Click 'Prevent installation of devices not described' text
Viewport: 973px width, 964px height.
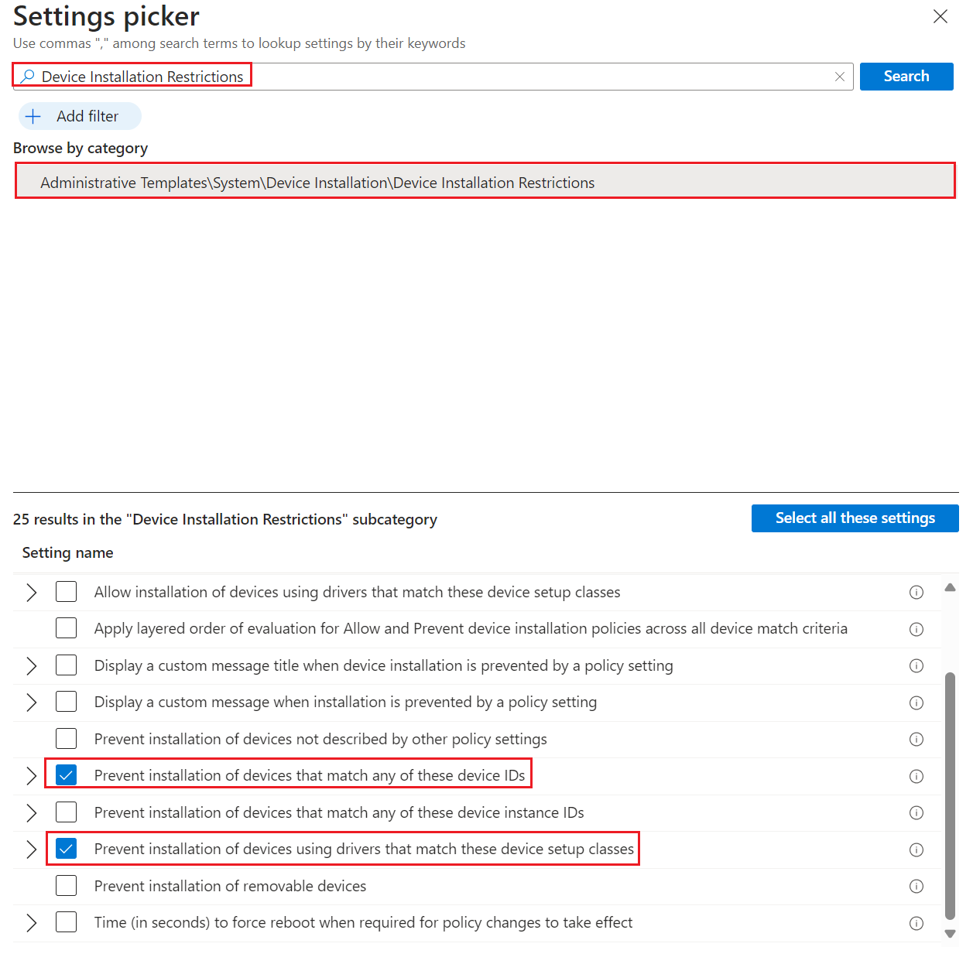click(320, 739)
